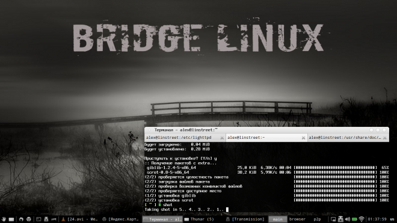Select the alex@linstreet:/etc/lighttpd terminal tab
Viewport: 397px width, 223px height.
tap(185, 138)
